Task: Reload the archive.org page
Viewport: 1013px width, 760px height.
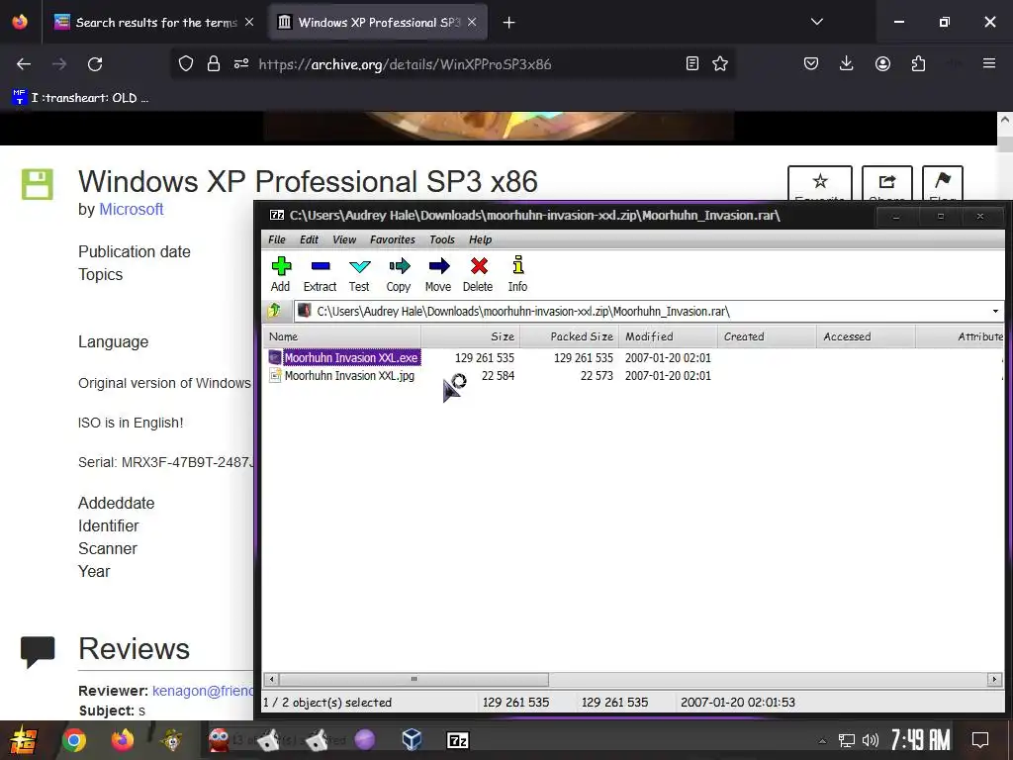Action: pyautogui.click(x=95, y=64)
